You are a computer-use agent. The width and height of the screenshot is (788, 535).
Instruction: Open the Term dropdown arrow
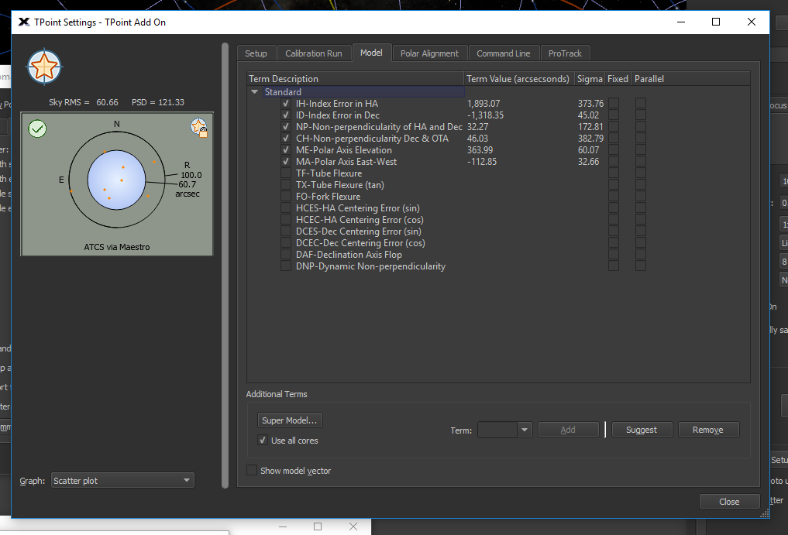pyautogui.click(x=524, y=430)
